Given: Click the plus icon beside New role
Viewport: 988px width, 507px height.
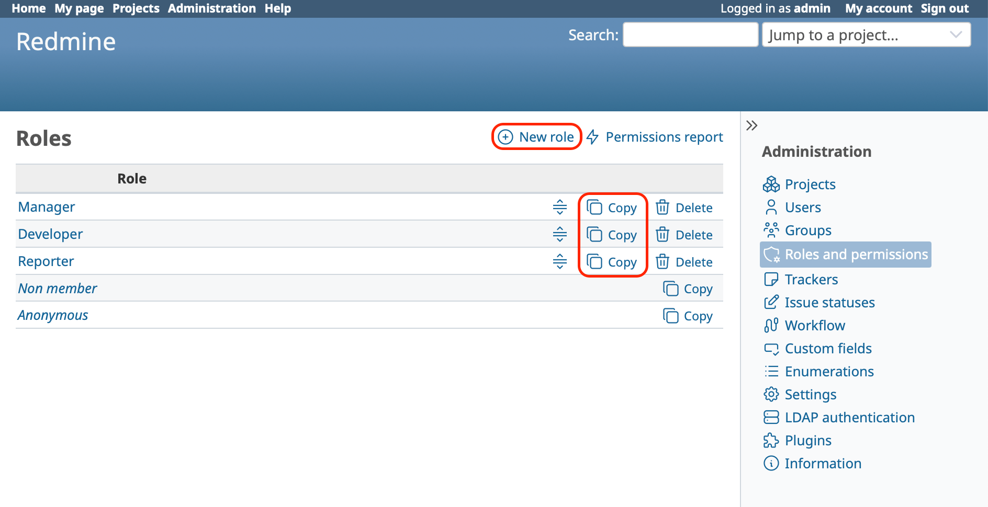Looking at the screenshot, I should coord(505,137).
